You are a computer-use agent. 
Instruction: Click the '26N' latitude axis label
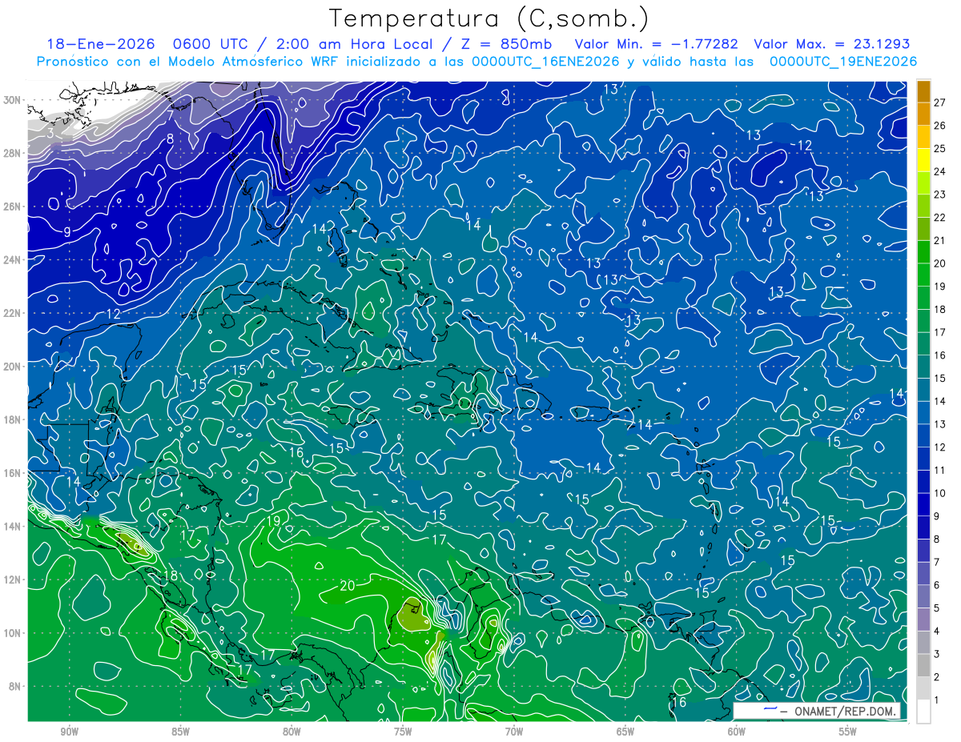pyautogui.click(x=13, y=207)
